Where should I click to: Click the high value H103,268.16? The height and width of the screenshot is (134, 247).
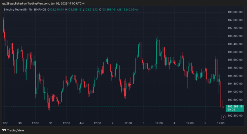tap(73, 10)
